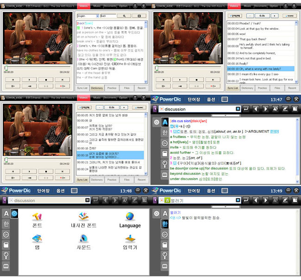Toggle sync checkbox button in Korean subtitle window
The image size is (301, 280).
click(x=139, y=108)
